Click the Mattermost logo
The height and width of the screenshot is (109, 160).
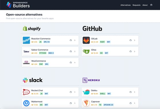point(26,103)
